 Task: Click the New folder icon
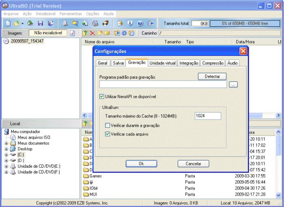pyautogui.click(x=100, y=33)
